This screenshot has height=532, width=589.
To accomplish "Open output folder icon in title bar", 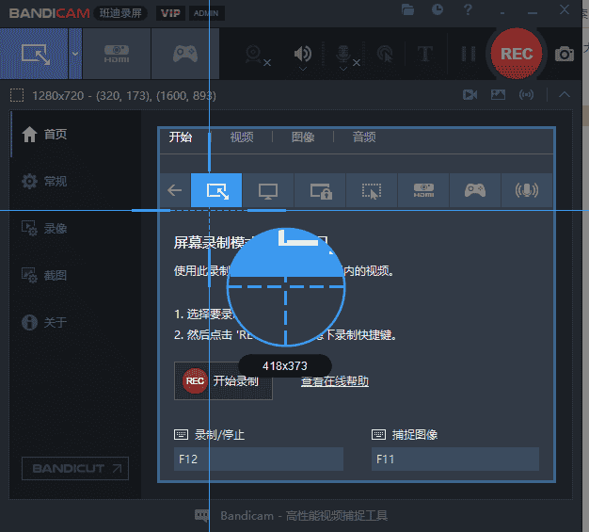I will point(407,9).
